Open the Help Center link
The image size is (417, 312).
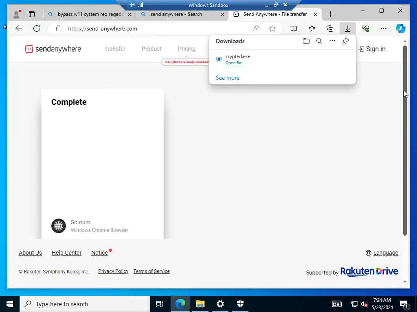tap(66, 253)
